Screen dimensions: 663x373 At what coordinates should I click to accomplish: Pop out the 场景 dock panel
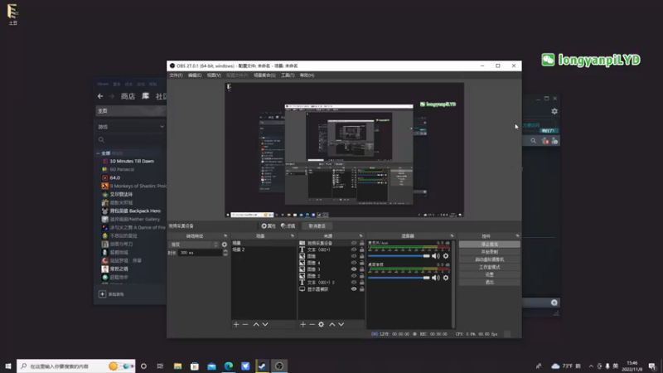[293, 235]
